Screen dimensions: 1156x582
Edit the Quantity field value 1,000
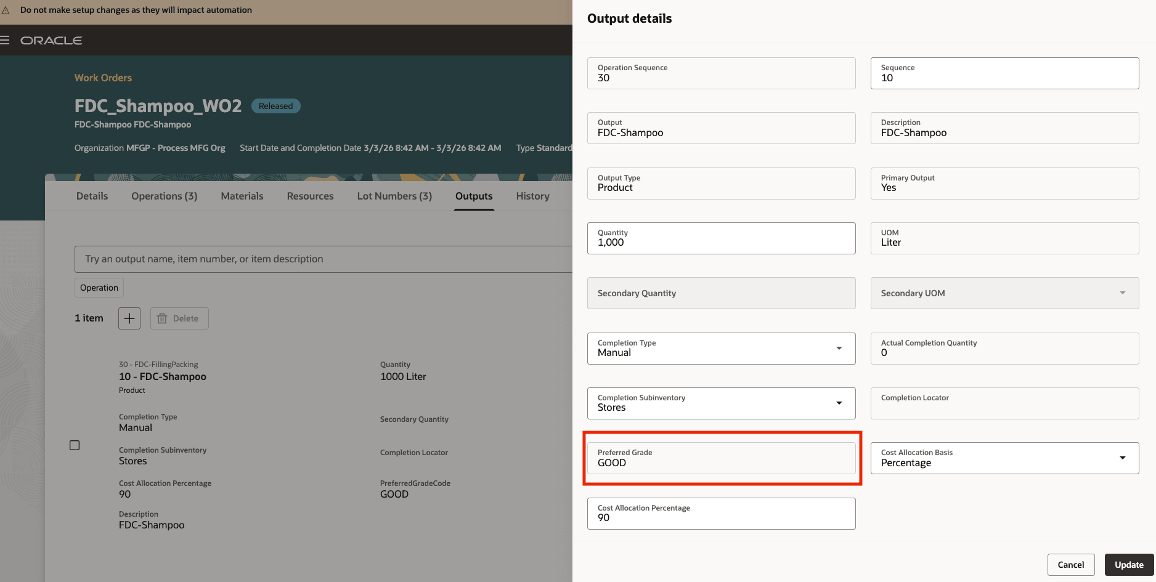coord(721,238)
